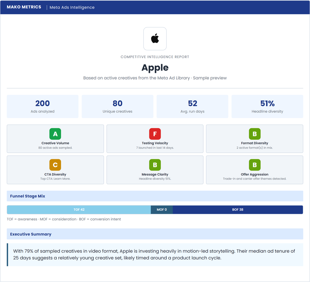Click the Testing Velocity title

pyautogui.click(x=155, y=143)
